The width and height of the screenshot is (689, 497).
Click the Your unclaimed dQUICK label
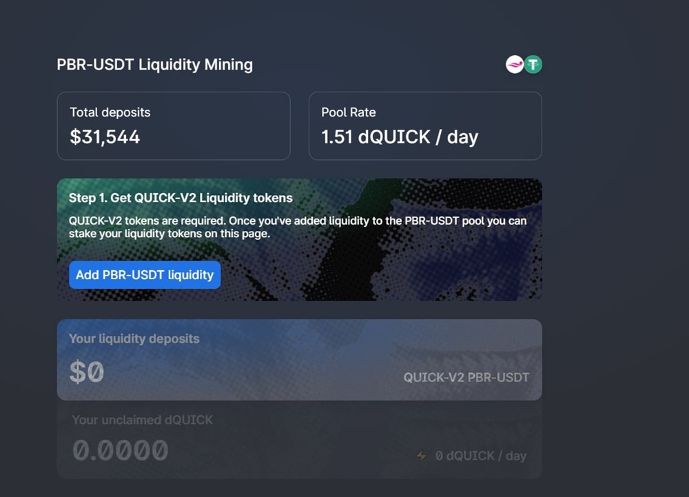click(143, 420)
